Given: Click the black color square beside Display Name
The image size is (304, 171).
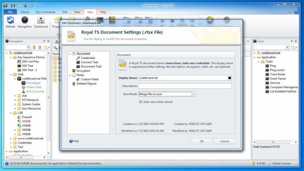Looking at the screenshot, I should pyautogui.click(x=229, y=78).
